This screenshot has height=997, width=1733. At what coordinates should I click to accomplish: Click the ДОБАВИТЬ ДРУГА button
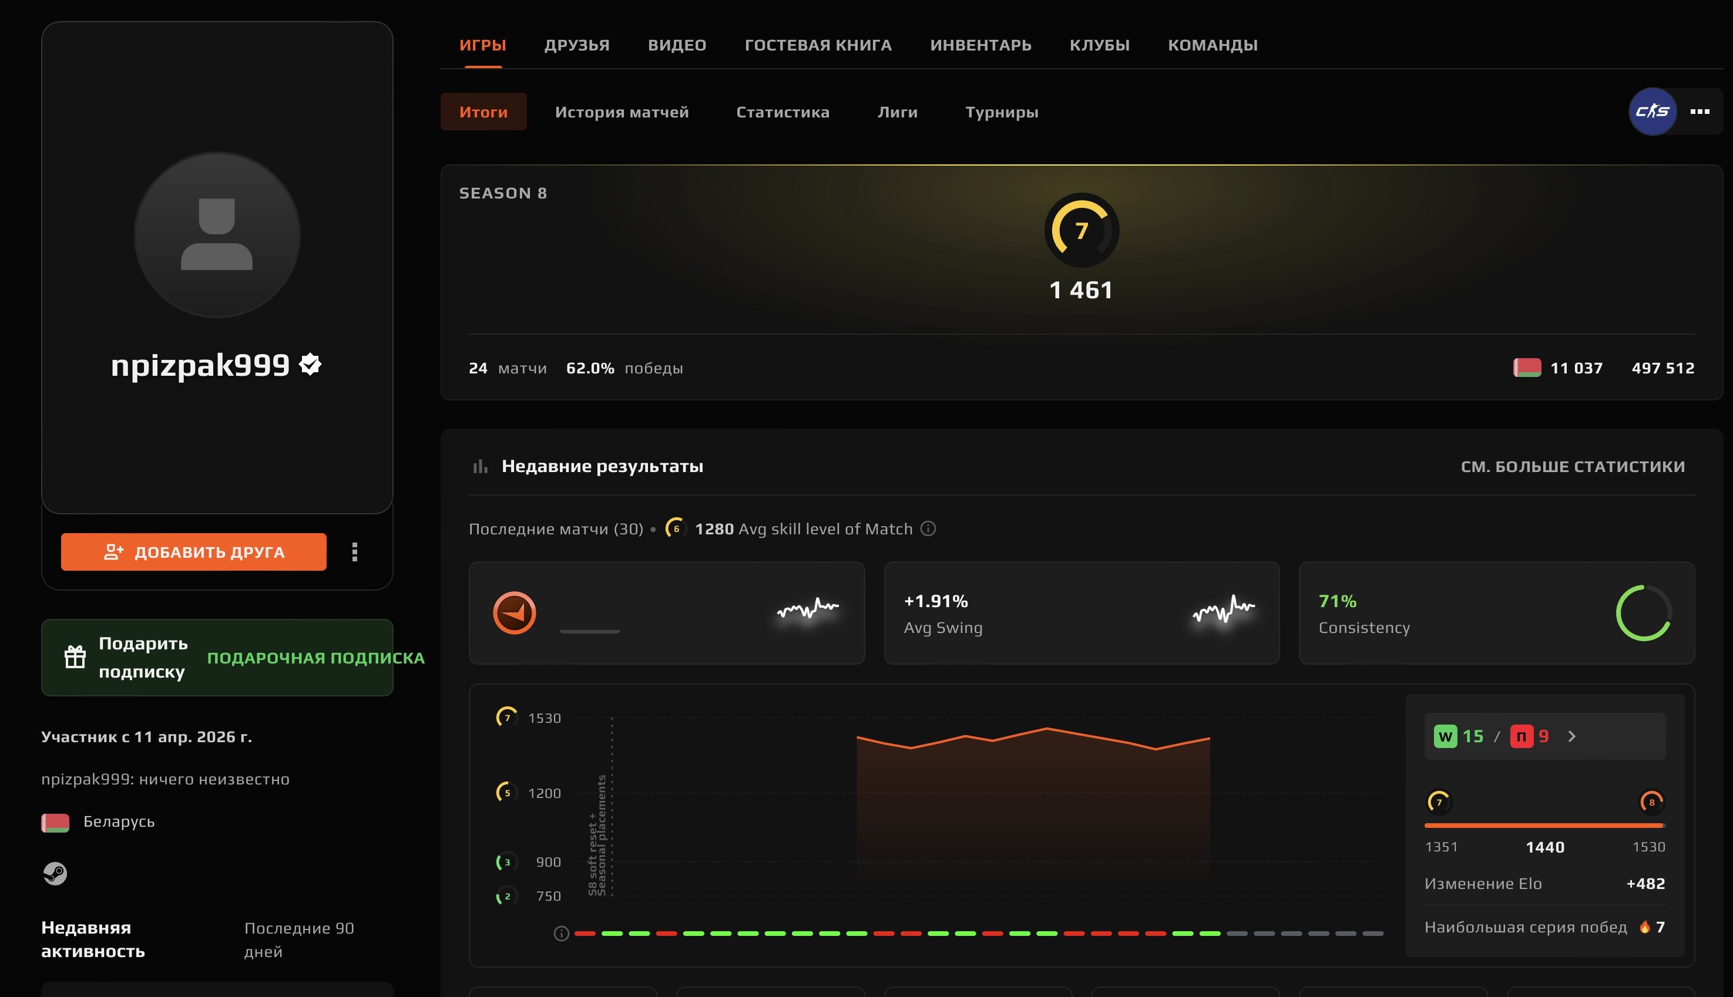[x=194, y=552]
